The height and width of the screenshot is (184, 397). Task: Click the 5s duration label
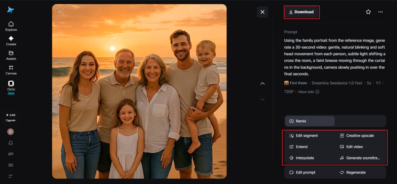369,83
